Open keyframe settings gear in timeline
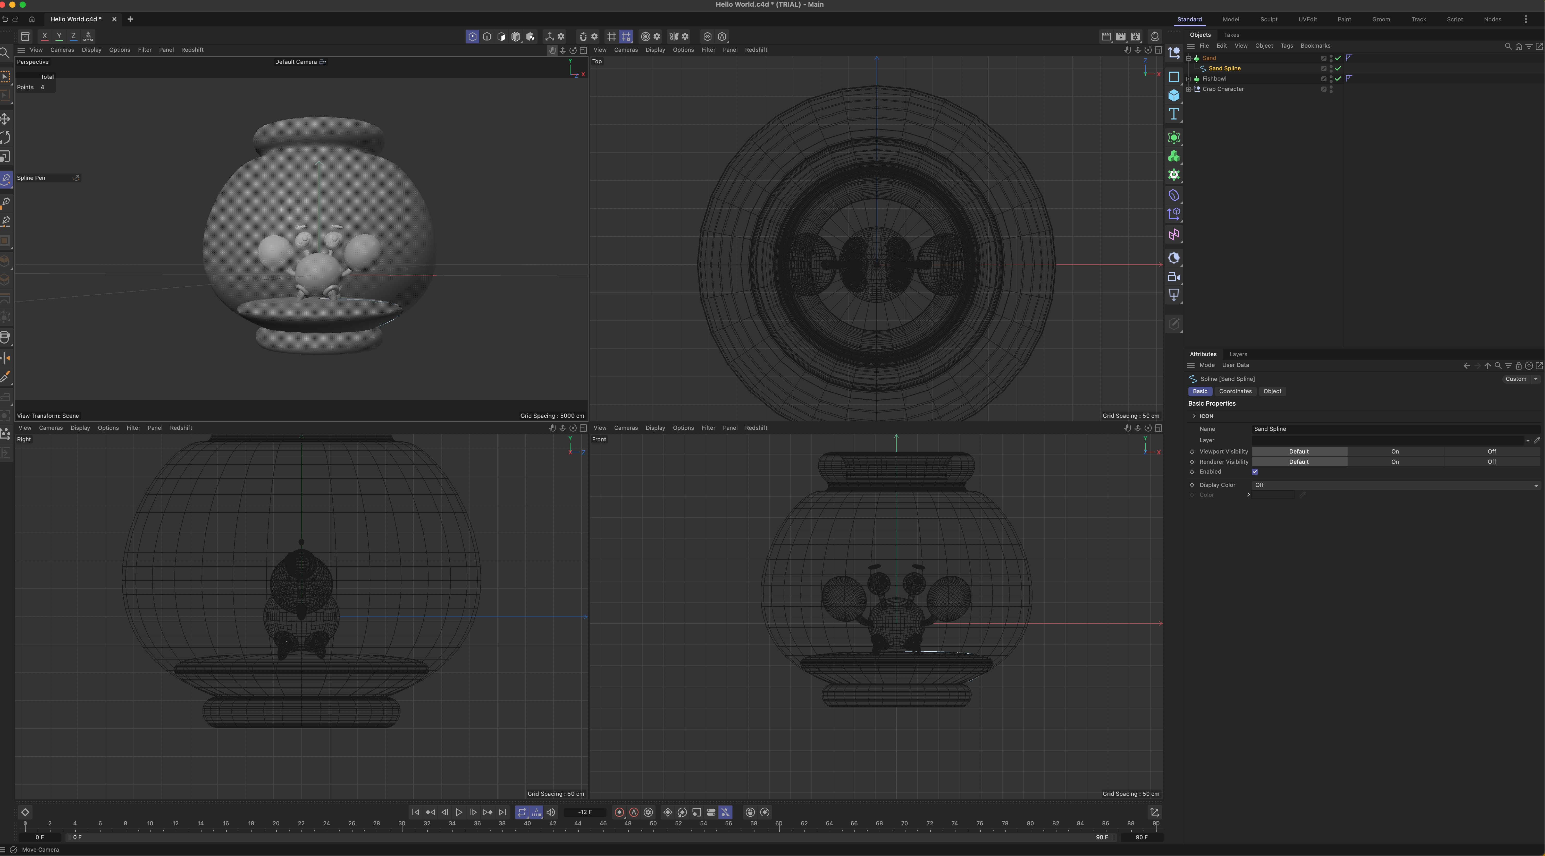The image size is (1545, 856). [x=648, y=812]
